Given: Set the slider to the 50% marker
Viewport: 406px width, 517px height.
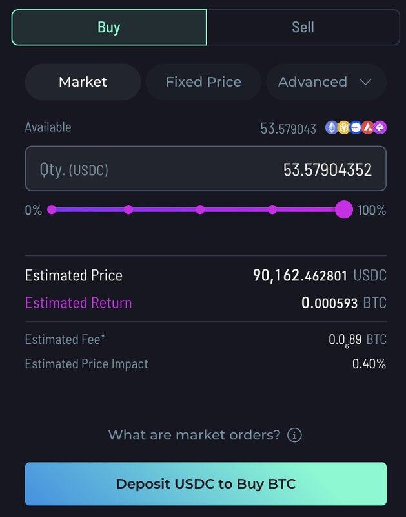Looking at the screenshot, I should (200, 209).
